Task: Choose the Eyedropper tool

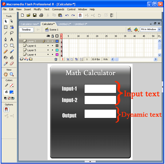Action: 6,63
